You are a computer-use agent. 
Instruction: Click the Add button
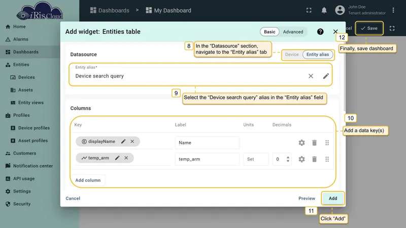[333, 199]
